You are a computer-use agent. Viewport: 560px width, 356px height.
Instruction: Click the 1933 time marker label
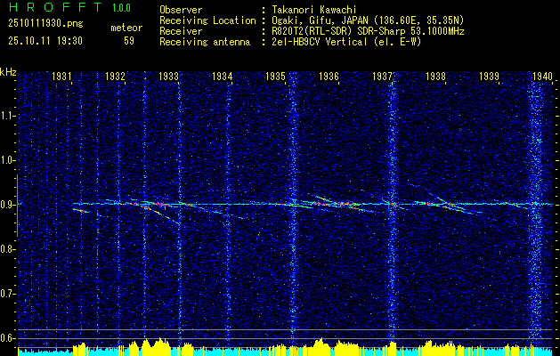tap(168, 76)
